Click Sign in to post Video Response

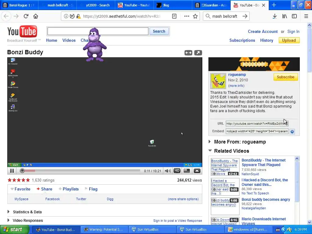[178, 221]
